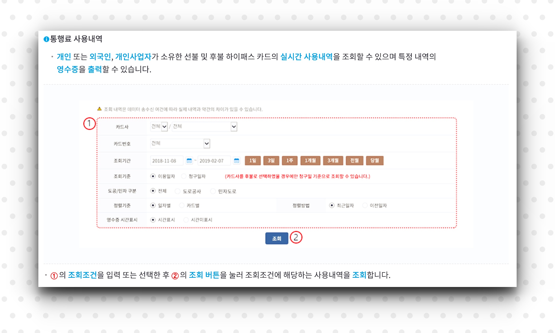Select the 당월 quick period button
The height and width of the screenshot is (333, 555).
(375, 160)
